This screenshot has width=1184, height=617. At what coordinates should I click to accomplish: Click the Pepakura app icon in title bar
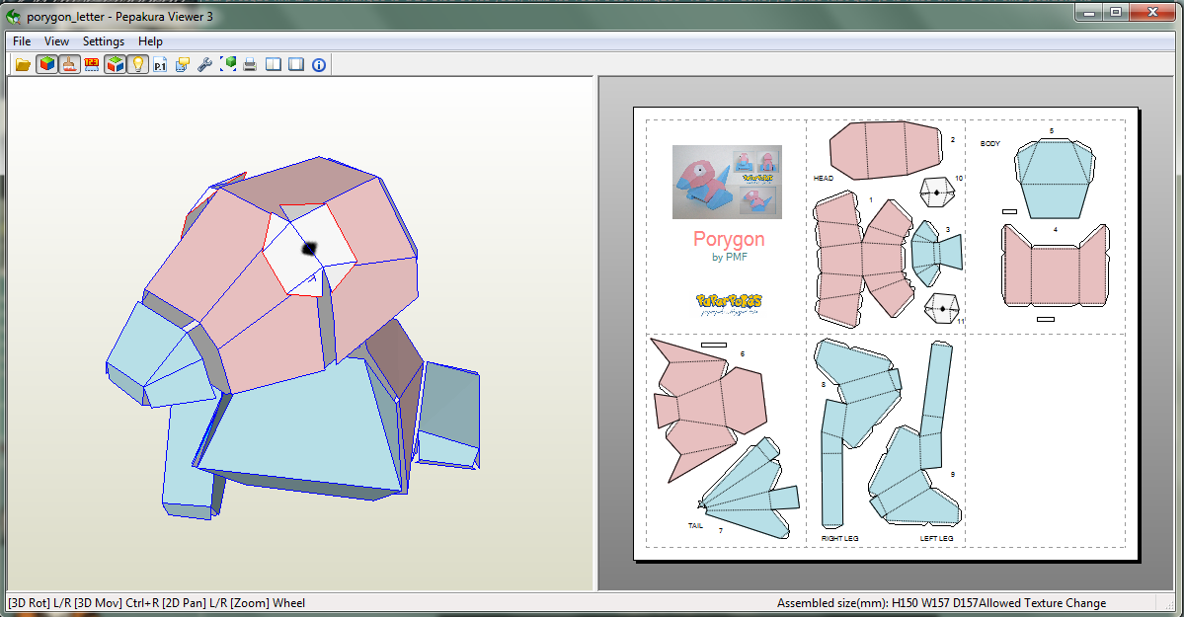pyautogui.click(x=14, y=15)
